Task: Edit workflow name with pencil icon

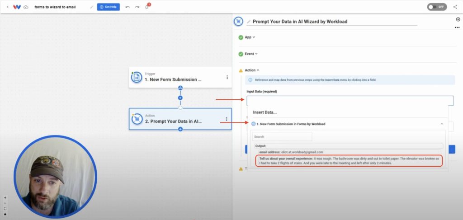Action: (92, 7)
